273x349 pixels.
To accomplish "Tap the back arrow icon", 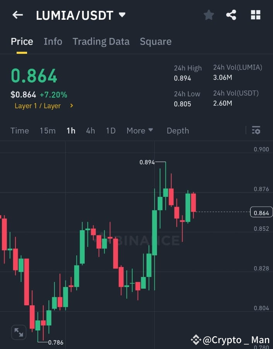I will pos(17,15).
